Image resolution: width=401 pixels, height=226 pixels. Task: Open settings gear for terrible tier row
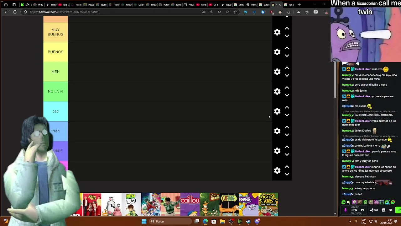click(277, 151)
